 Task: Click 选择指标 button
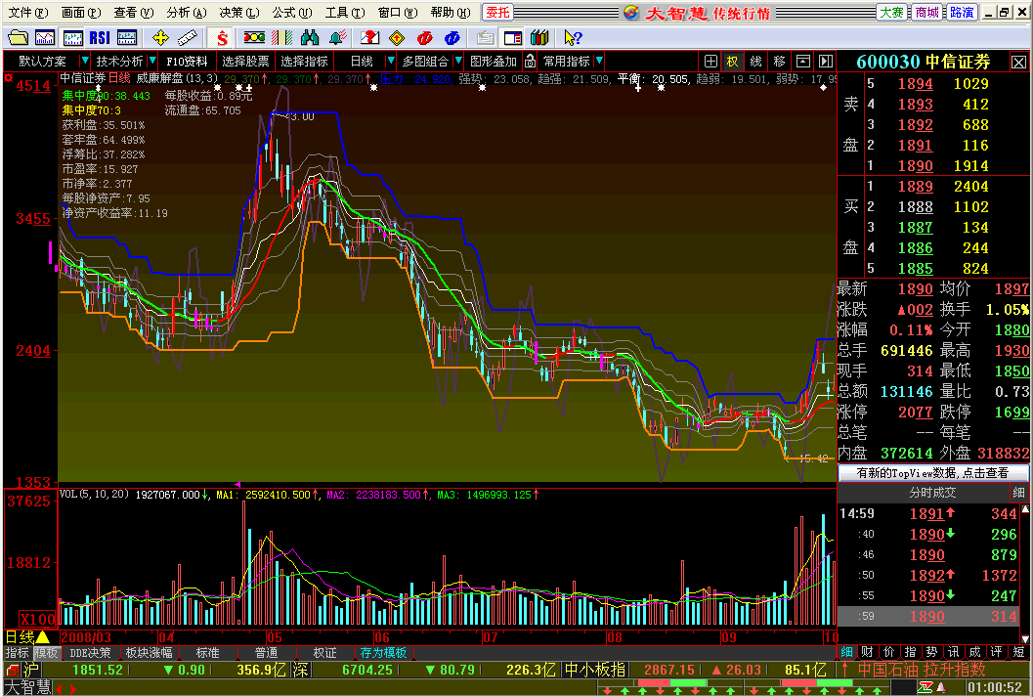(304, 62)
